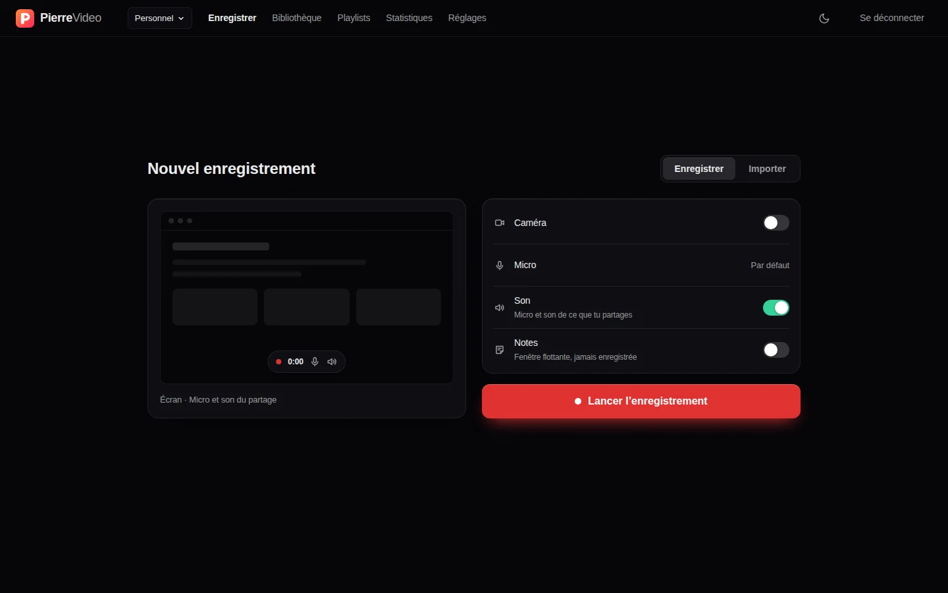Click the red record dot in preview
948x593 pixels.
[x=278, y=362]
